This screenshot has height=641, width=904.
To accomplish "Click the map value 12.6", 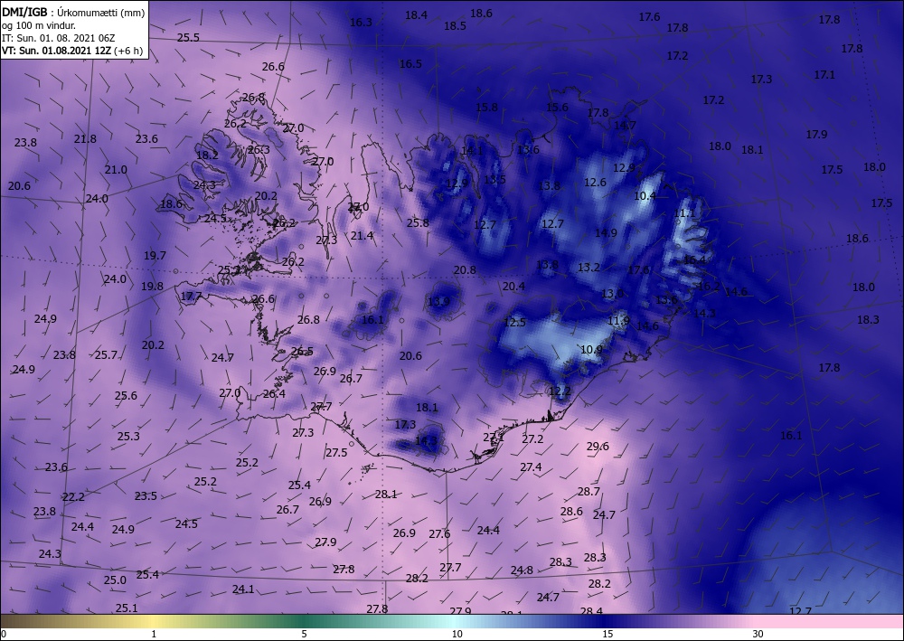I will coord(595,183).
